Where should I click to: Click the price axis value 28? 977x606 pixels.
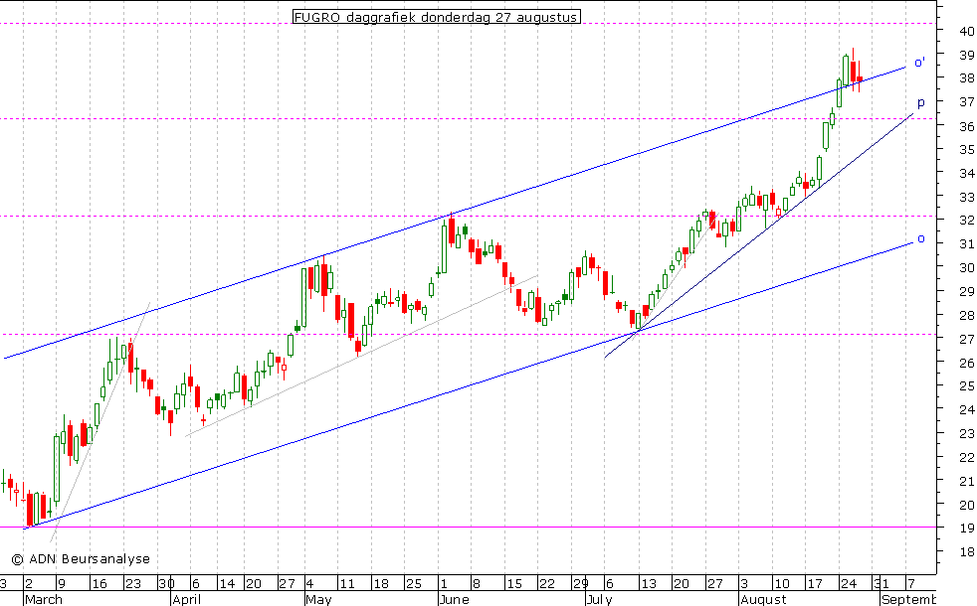(966, 316)
